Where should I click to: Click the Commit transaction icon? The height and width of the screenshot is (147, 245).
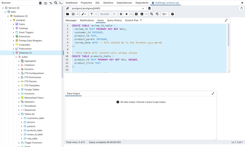[151, 14]
